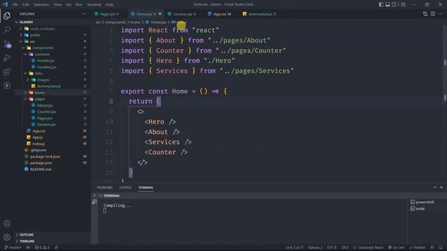447x251 pixels.
Task: Switch to the Output panel tab
Action: [126, 188]
